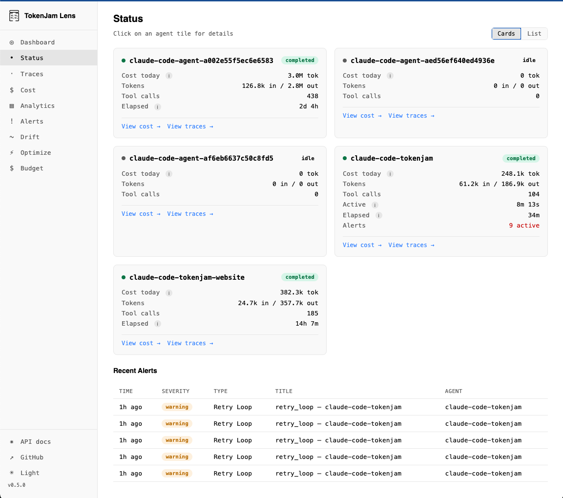View cost for claude-code-tokenjam card
563x498 pixels.
click(x=362, y=245)
